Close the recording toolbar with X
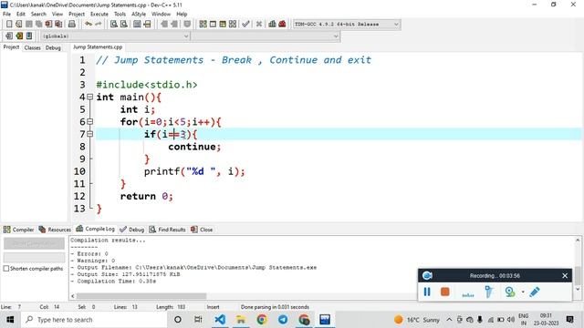Screen dimensions: 584x328 [x=565, y=275]
